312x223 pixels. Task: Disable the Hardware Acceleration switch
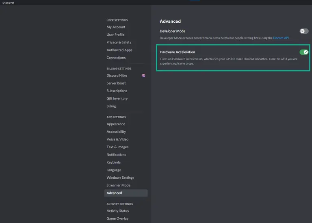pyautogui.click(x=304, y=52)
